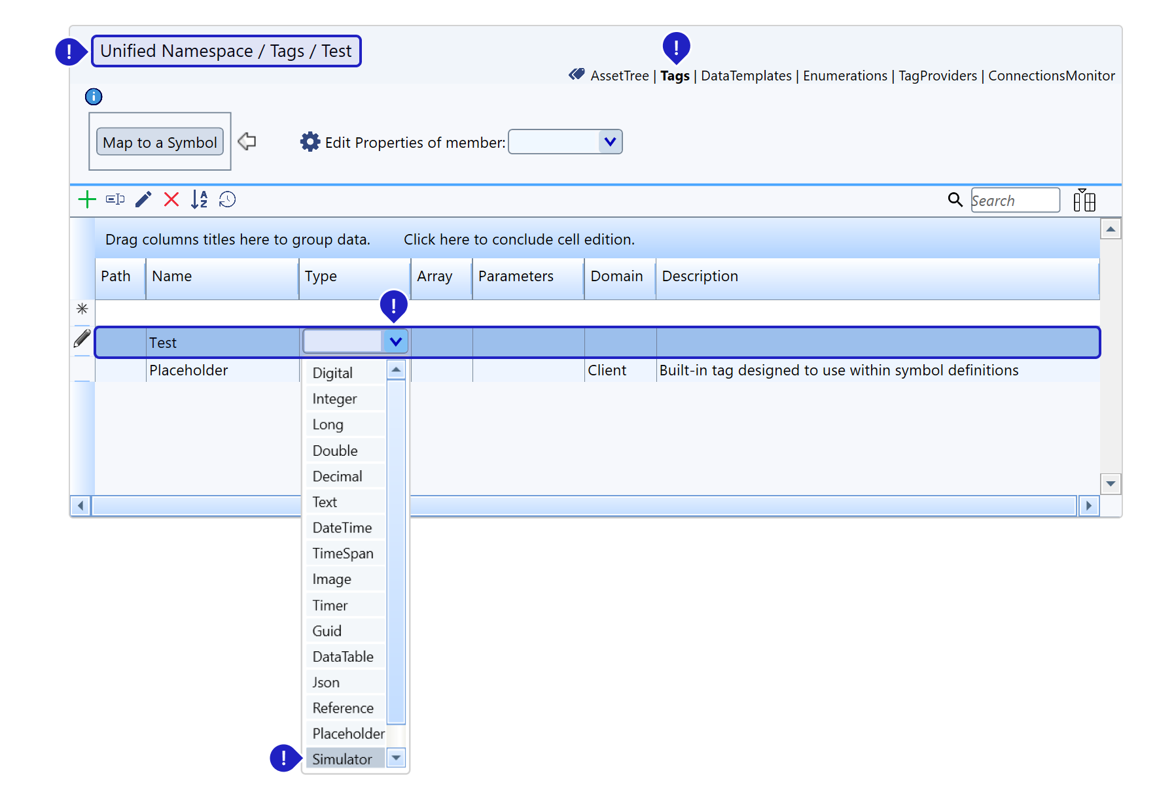Click the column chooser icon near Search
The height and width of the screenshot is (803, 1174).
tap(1084, 200)
